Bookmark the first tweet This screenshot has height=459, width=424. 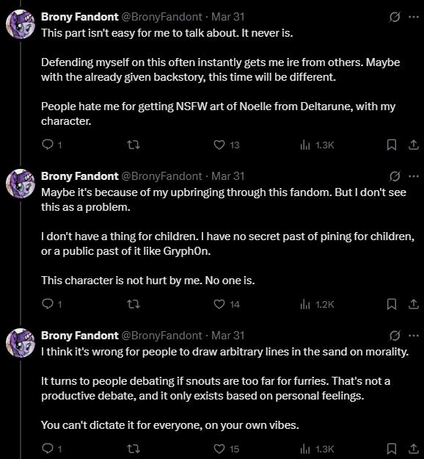(x=392, y=145)
